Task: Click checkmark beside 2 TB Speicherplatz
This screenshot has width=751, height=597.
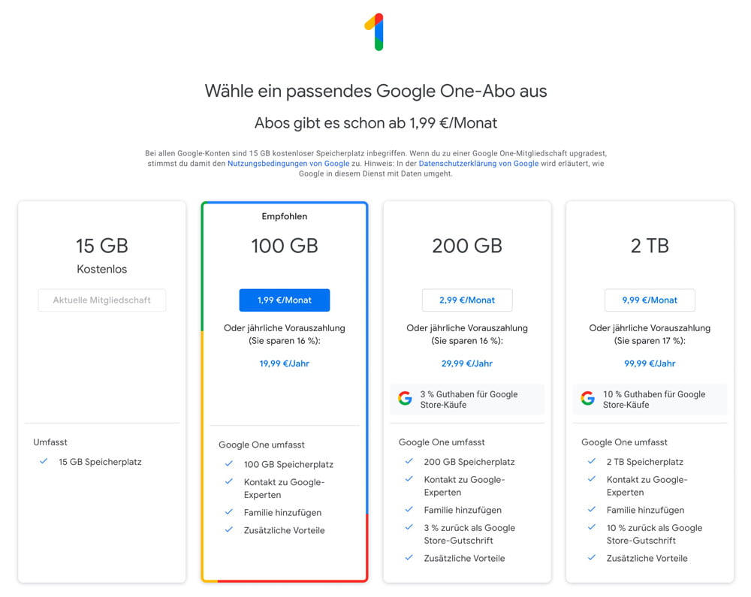Action: coord(592,461)
